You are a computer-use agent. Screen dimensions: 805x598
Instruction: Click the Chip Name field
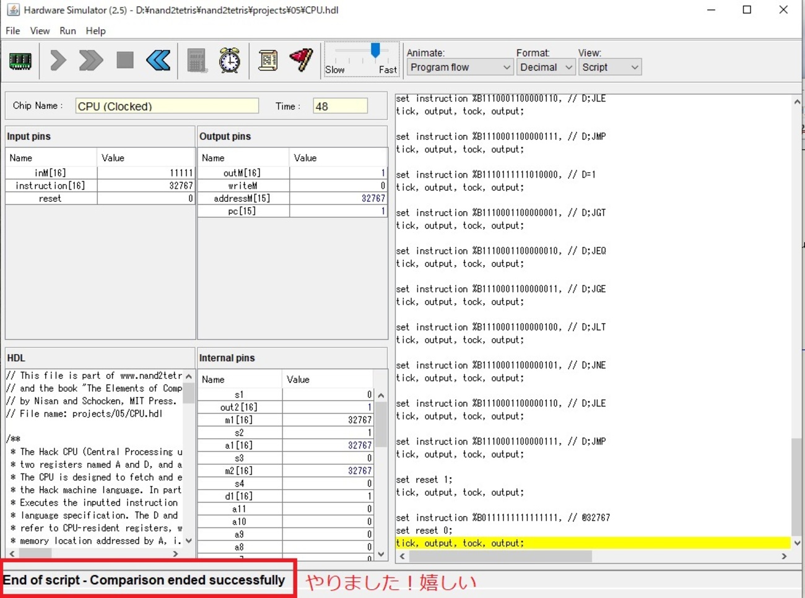click(167, 106)
